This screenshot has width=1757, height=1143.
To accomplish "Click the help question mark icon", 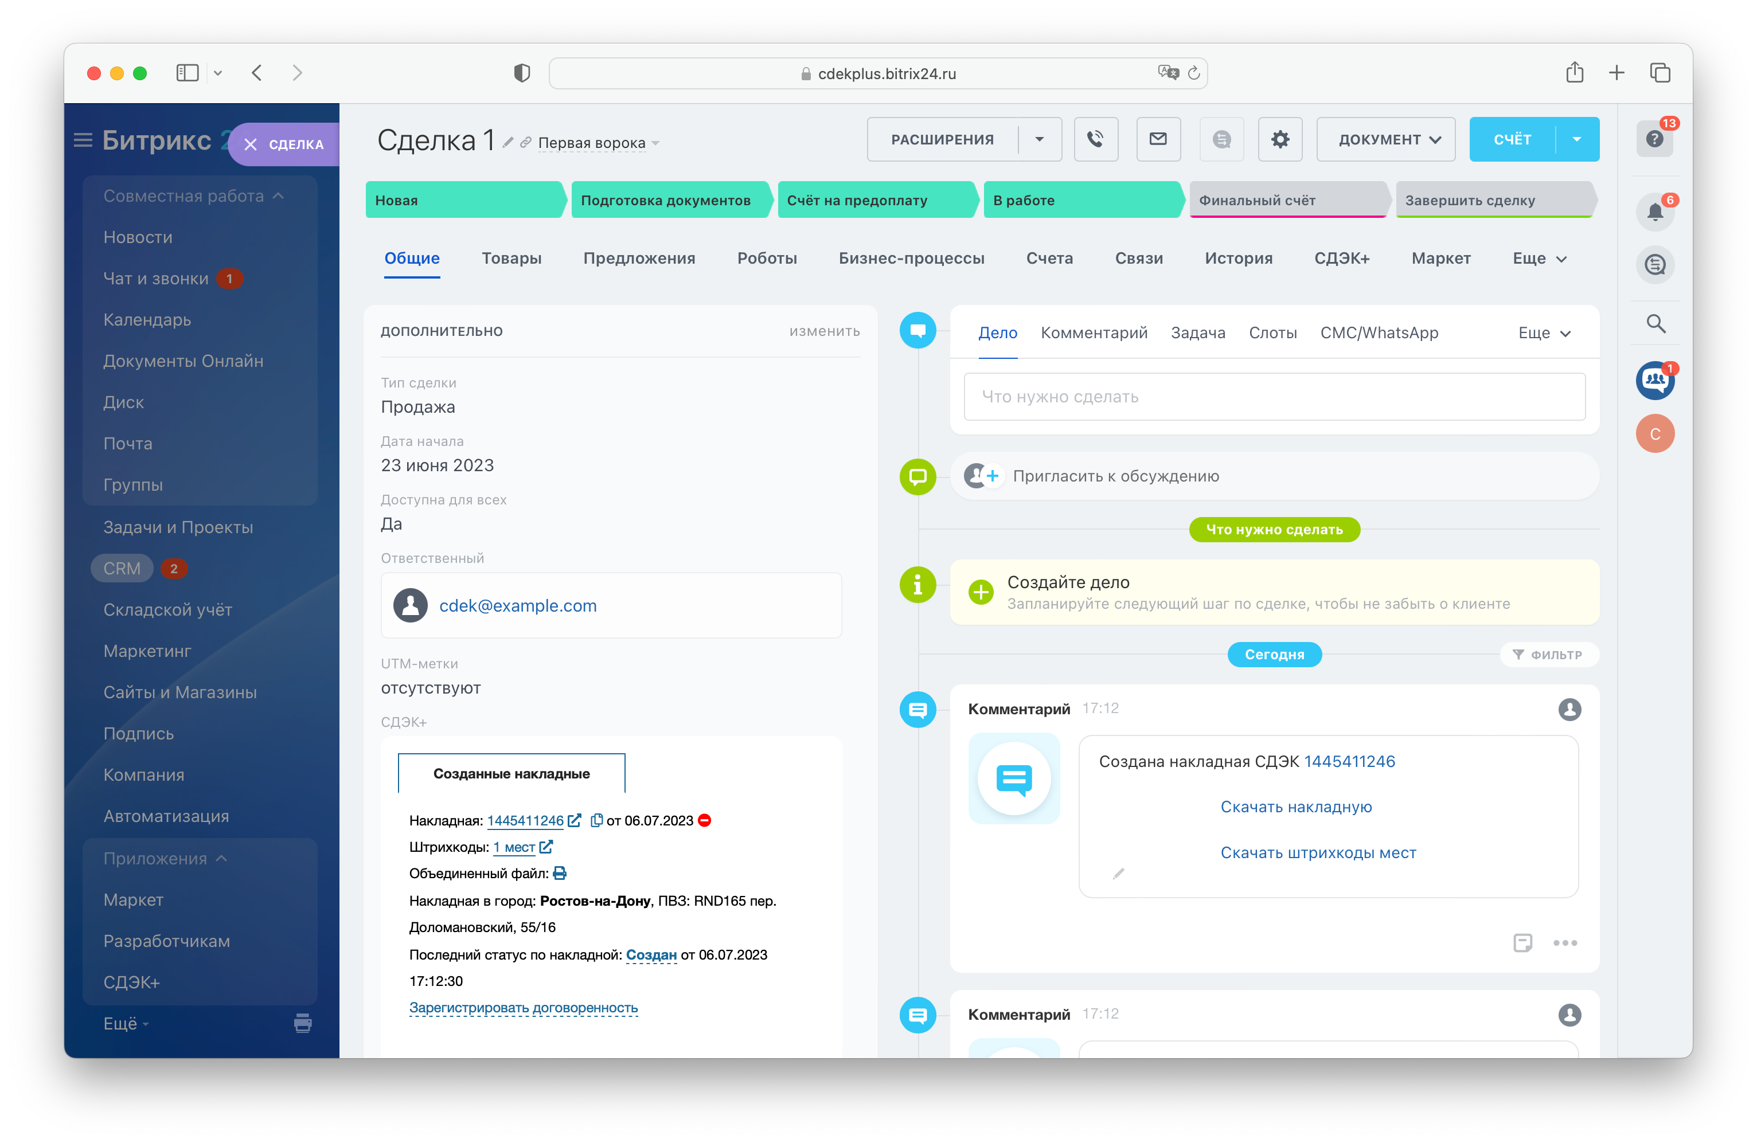I will 1654,139.
